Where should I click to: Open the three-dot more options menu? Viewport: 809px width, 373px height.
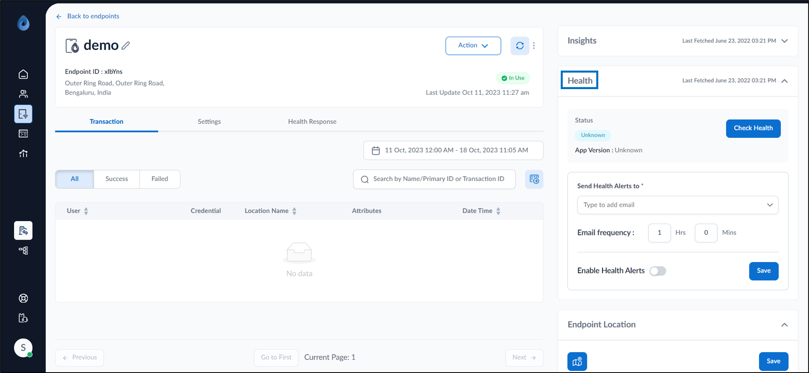(x=534, y=46)
